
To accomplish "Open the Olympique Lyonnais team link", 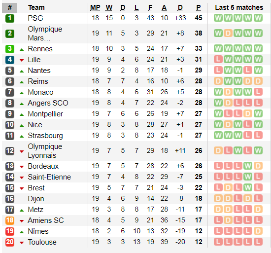I will 45,151.
